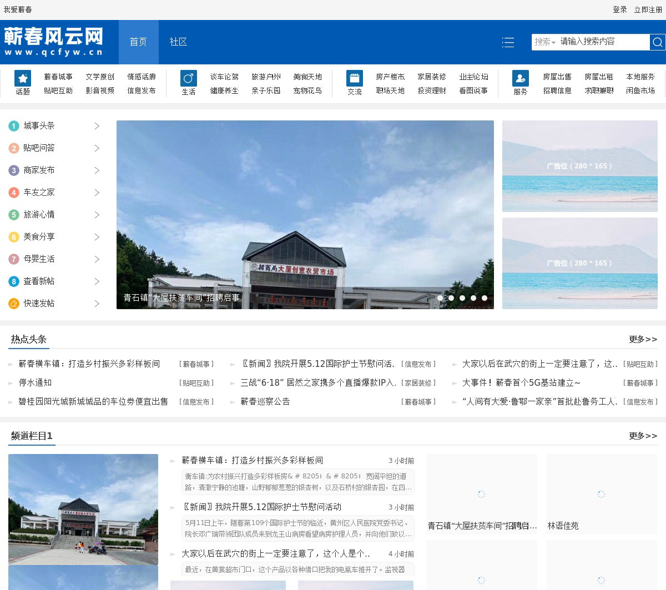This screenshot has width=666, height=590.
Task: Expand the 城事头条 sidebar arrow
Action: click(x=97, y=126)
